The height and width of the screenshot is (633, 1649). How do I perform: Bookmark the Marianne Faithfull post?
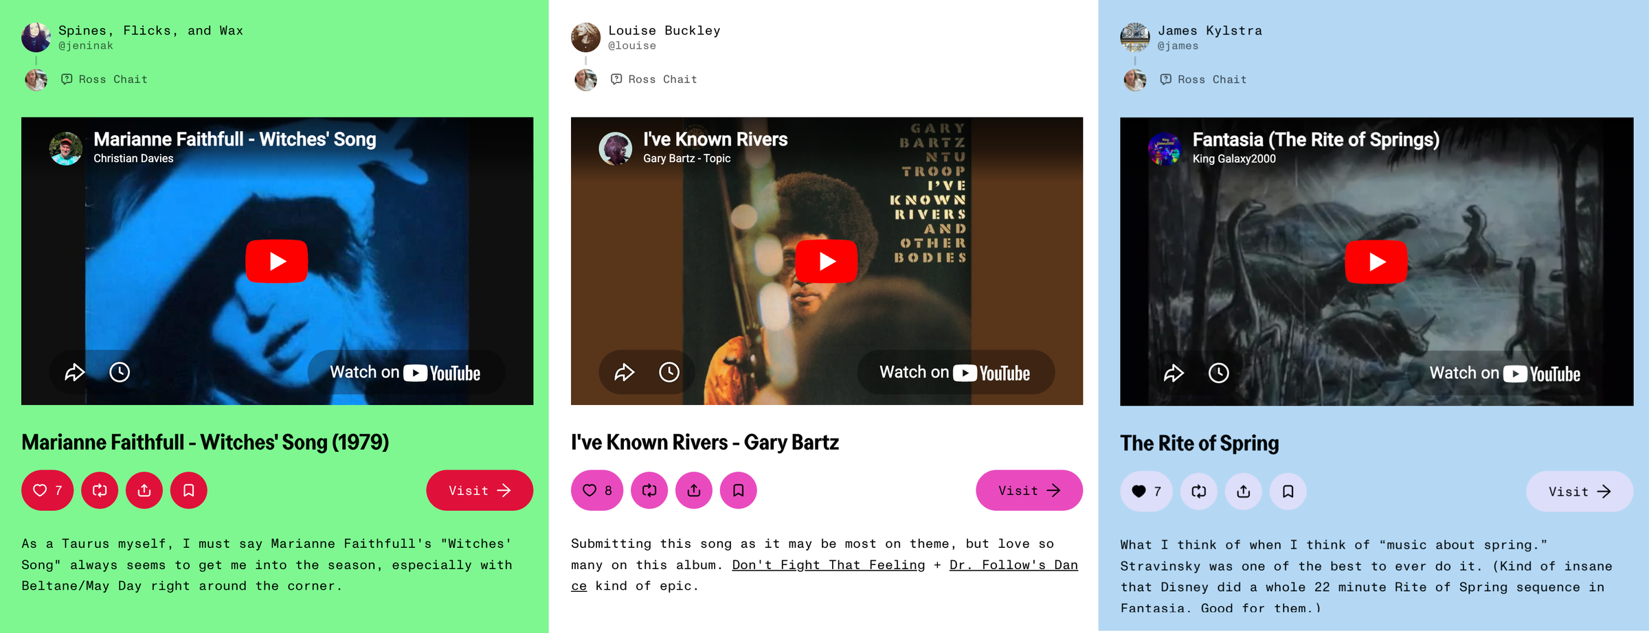coord(189,490)
